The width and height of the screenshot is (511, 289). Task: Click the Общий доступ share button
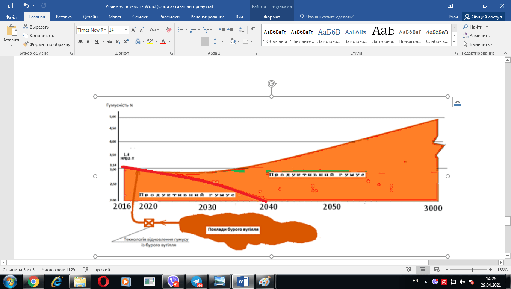pyautogui.click(x=483, y=17)
